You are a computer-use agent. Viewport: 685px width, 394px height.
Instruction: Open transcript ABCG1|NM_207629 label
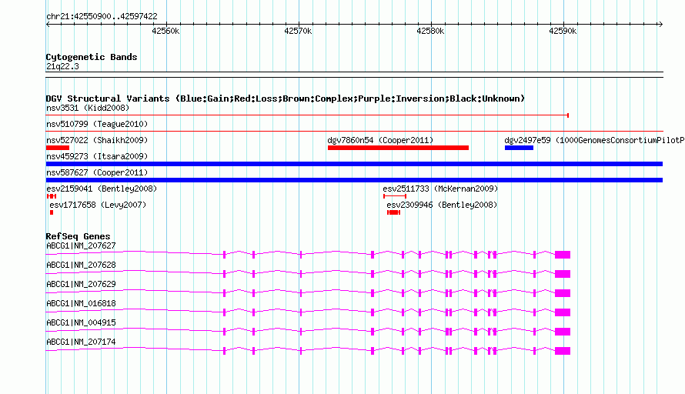pyautogui.click(x=81, y=285)
